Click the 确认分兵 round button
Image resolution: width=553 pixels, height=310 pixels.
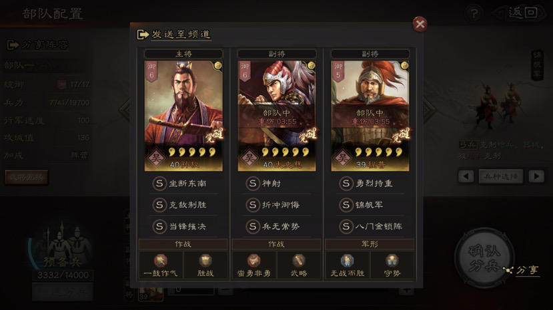click(x=484, y=258)
